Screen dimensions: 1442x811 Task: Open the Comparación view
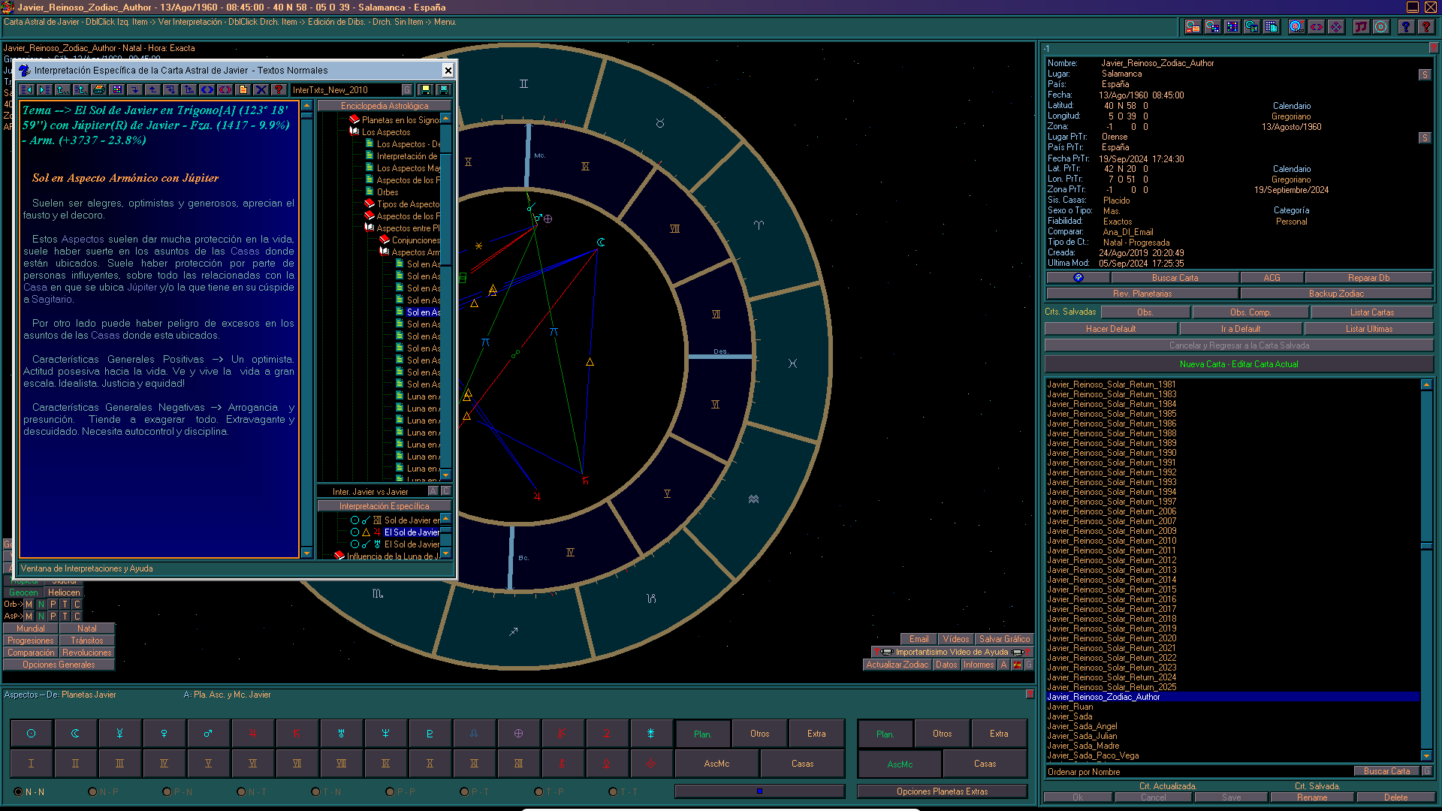pyautogui.click(x=30, y=652)
